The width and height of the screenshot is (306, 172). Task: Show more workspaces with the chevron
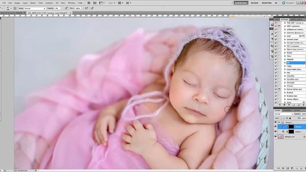point(276,3)
